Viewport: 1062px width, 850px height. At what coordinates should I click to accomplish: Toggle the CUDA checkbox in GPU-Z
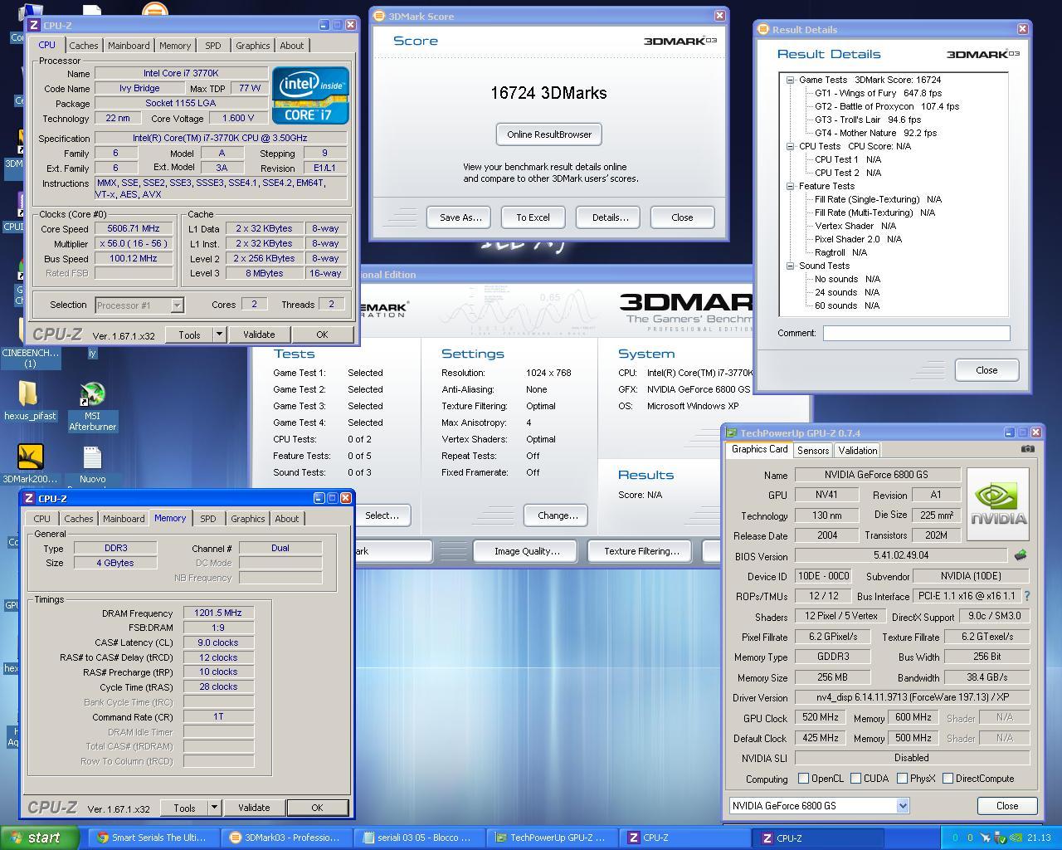click(855, 779)
